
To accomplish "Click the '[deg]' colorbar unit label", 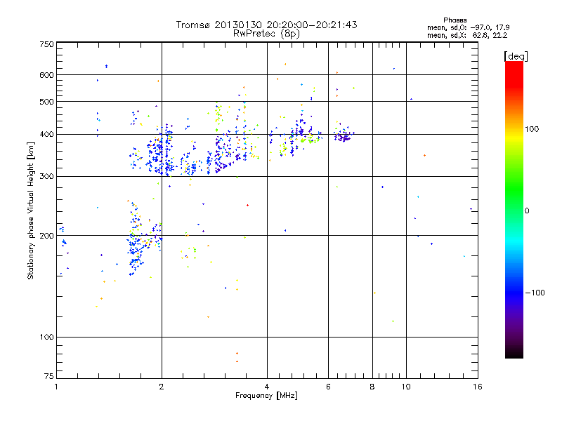I will 516,56.
